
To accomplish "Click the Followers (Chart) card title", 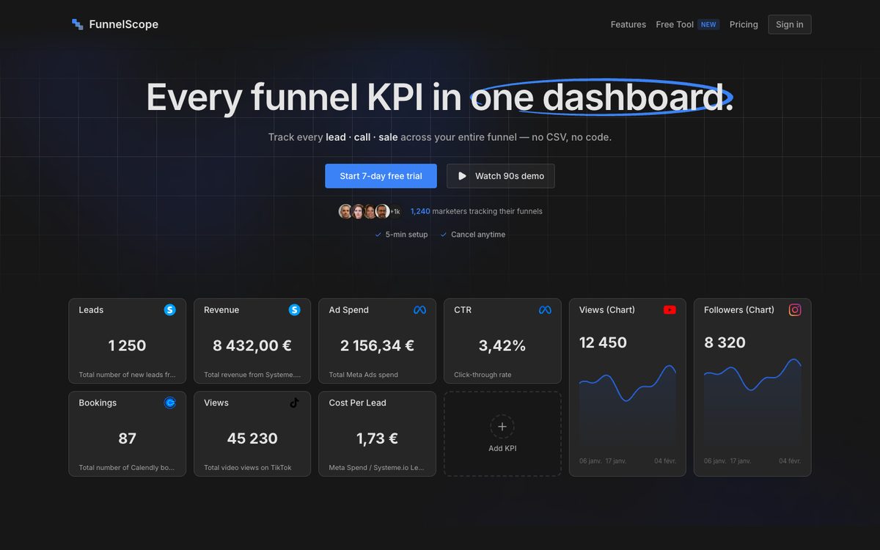I will (739, 310).
